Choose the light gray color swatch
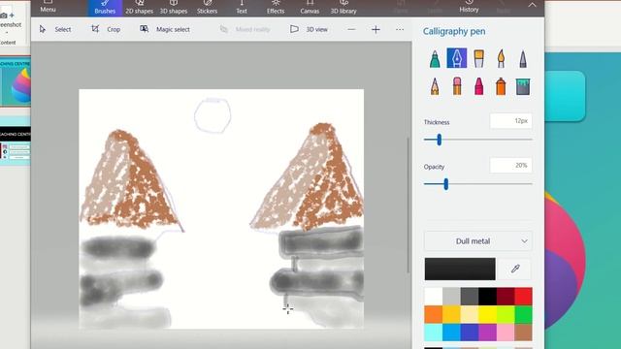Viewport: 621px width, 349px height. (x=451, y=297)
